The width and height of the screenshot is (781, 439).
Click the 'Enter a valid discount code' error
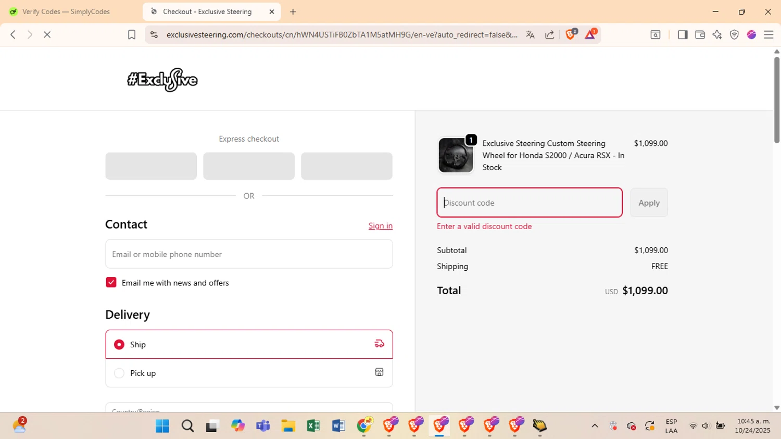coord(484,227)
